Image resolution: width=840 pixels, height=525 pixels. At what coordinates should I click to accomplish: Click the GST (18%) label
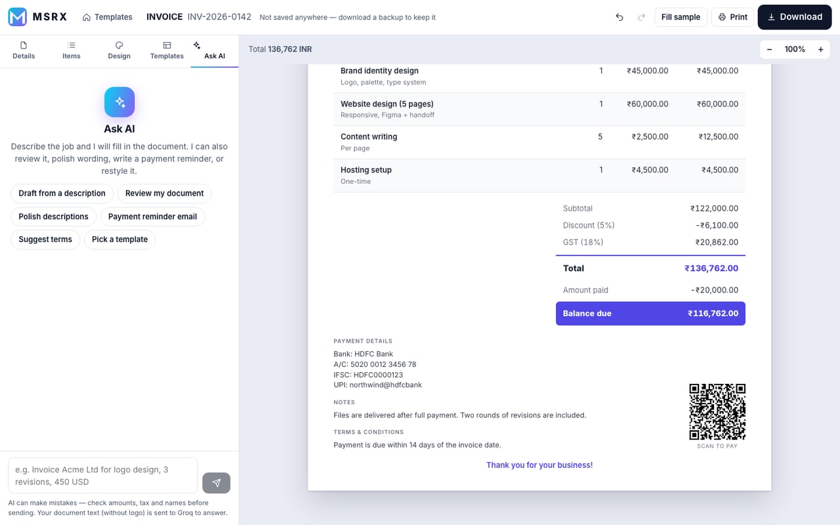[x=583, y=242]
